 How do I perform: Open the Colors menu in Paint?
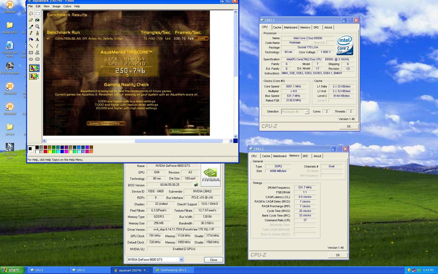(x=67, y=6)
